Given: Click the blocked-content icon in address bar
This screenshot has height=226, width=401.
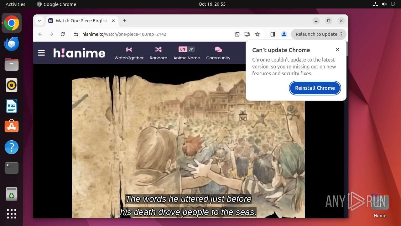Looking at the screenshot, I should [x=237, y=34].
